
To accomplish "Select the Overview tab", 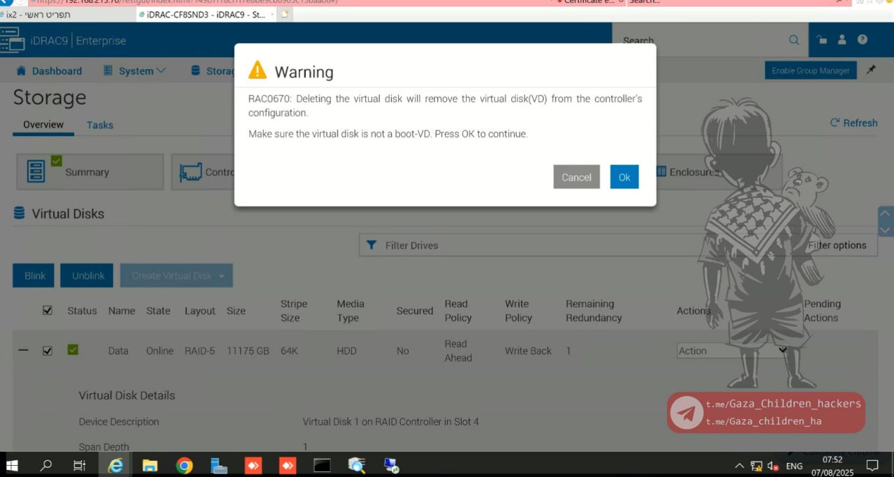I will tap(43, 125).
